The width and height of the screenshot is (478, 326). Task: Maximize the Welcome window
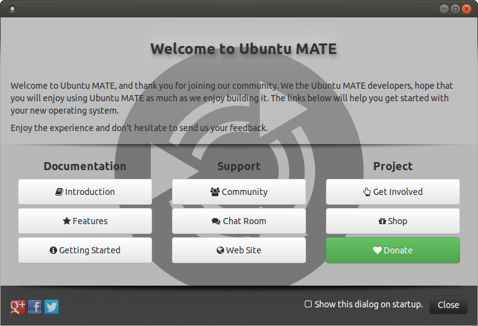455,9
